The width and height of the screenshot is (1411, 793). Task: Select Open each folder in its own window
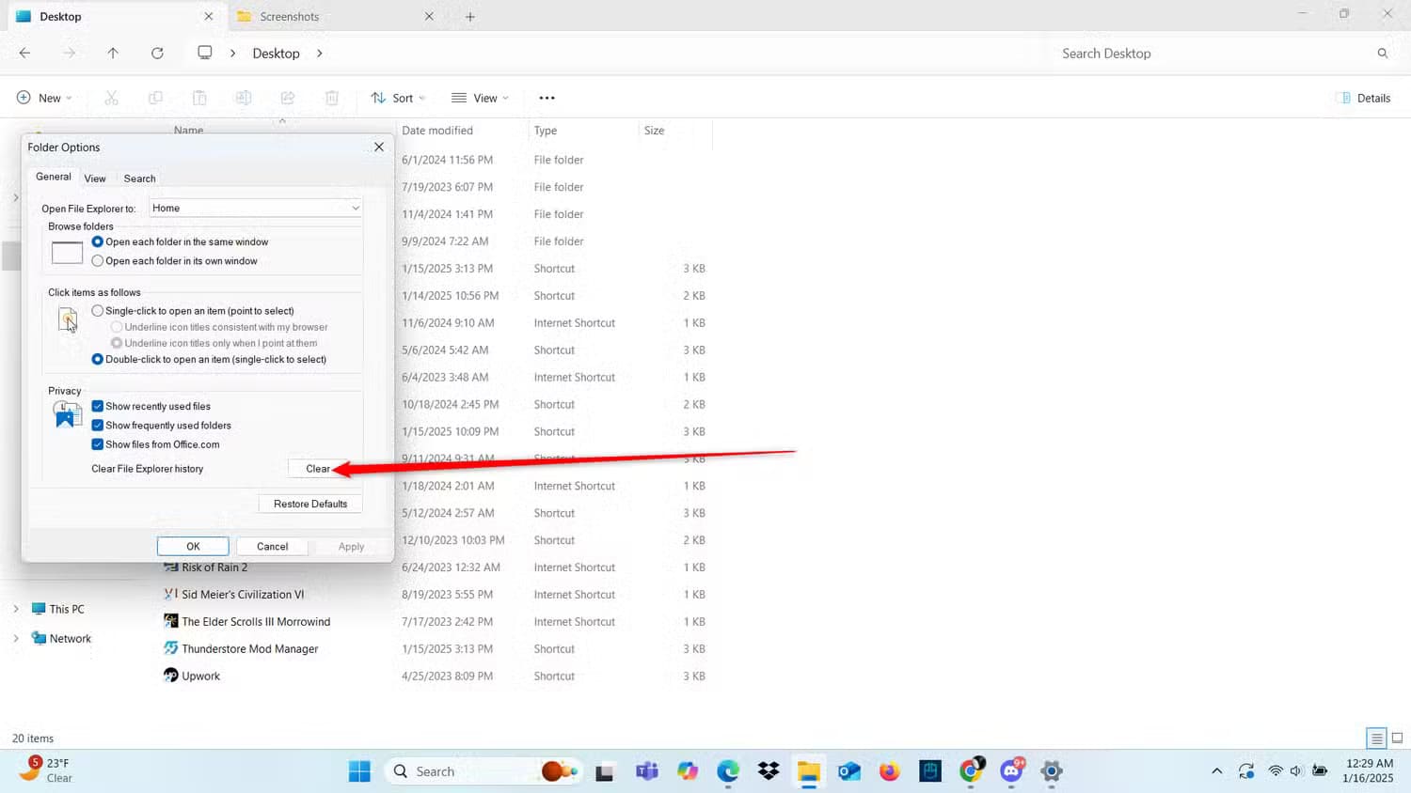click(x=174, y=261)
